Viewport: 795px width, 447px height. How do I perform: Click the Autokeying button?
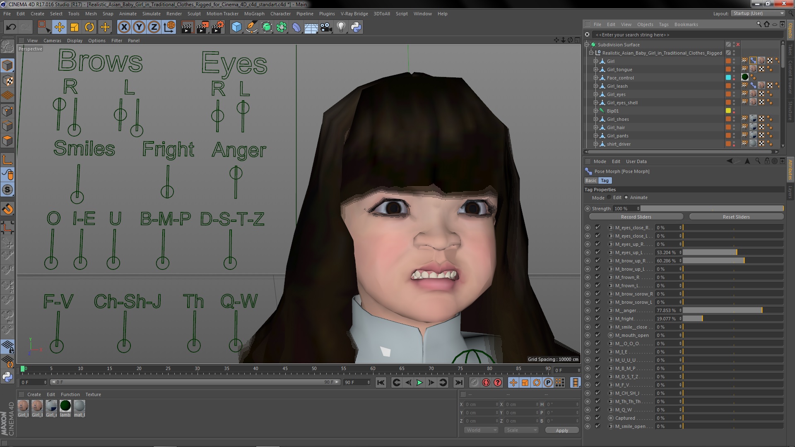486,382
